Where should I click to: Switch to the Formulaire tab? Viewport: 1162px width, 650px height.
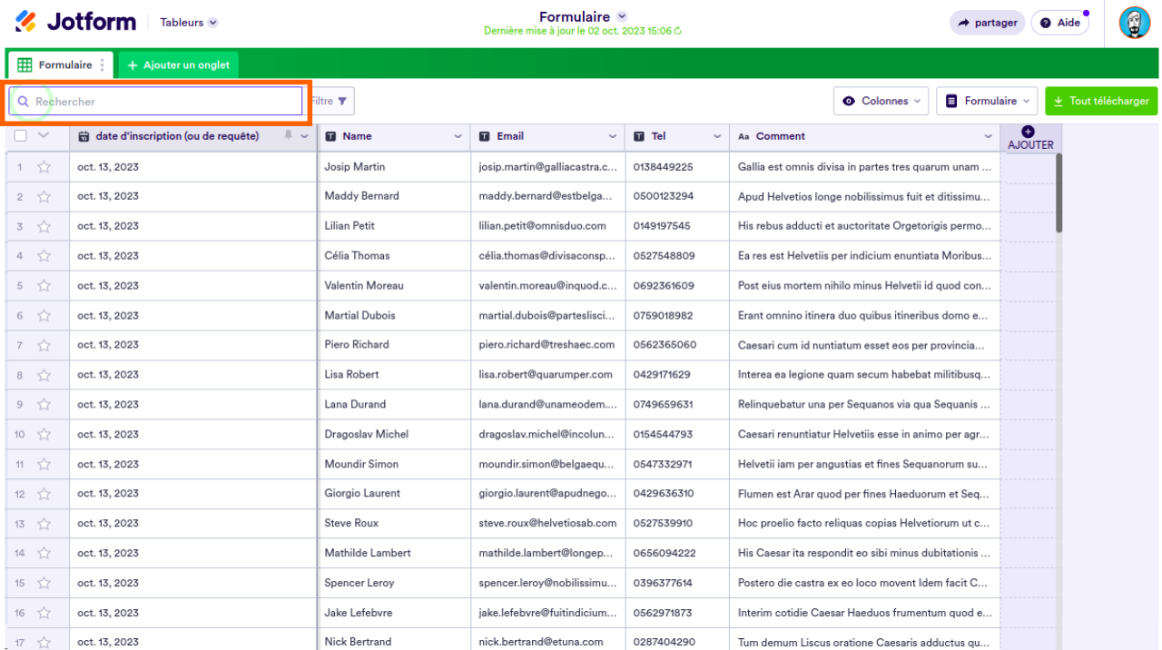(x=56, y=65)
